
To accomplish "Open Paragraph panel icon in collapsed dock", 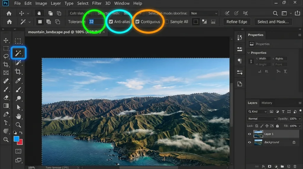I will (x=240, y=61).
